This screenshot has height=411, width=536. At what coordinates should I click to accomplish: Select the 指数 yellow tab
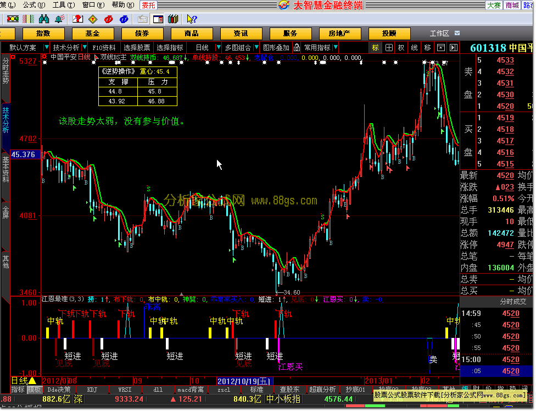point(43,34)
